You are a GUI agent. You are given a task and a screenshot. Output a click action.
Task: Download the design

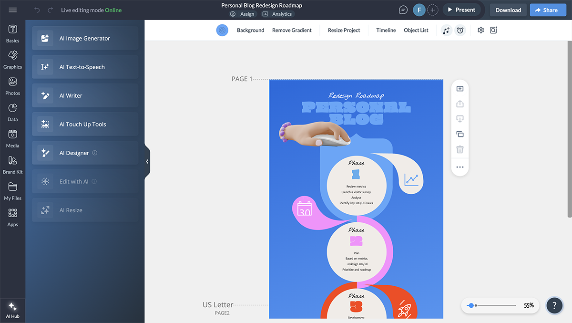coord(508,10)
